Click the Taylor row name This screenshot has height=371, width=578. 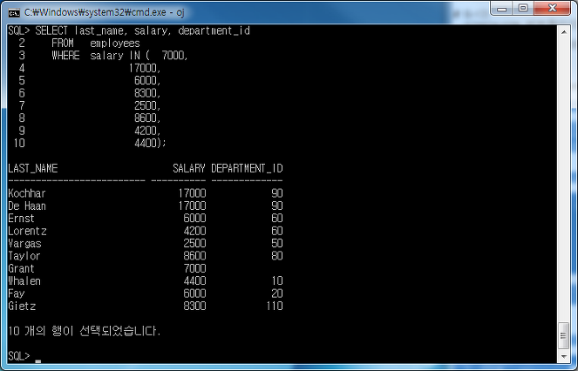[x=24, y=256]
